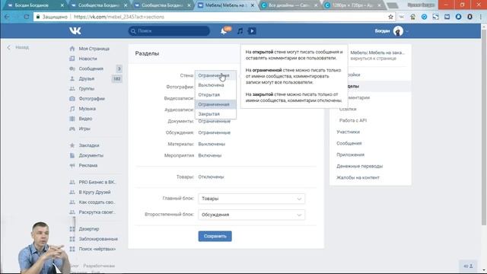Open Мероприятия setting Включены
This screenshot has width=487, height=274.
(210, 155)
